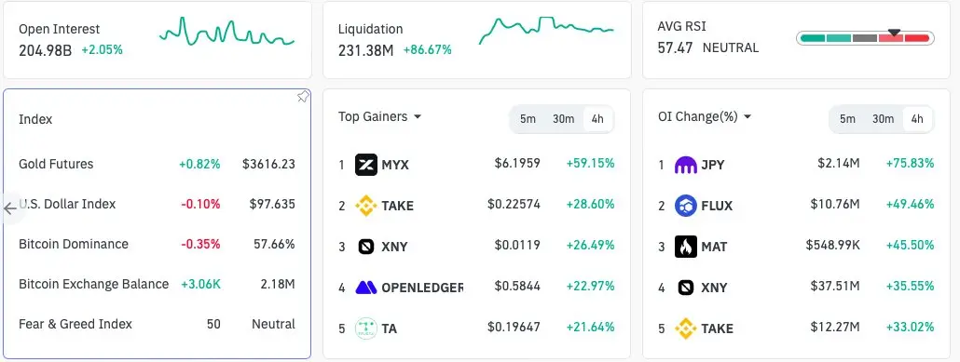Click the Open Interest sparkline chart
This screenshot has height=362, width=960.
[226, 32]
